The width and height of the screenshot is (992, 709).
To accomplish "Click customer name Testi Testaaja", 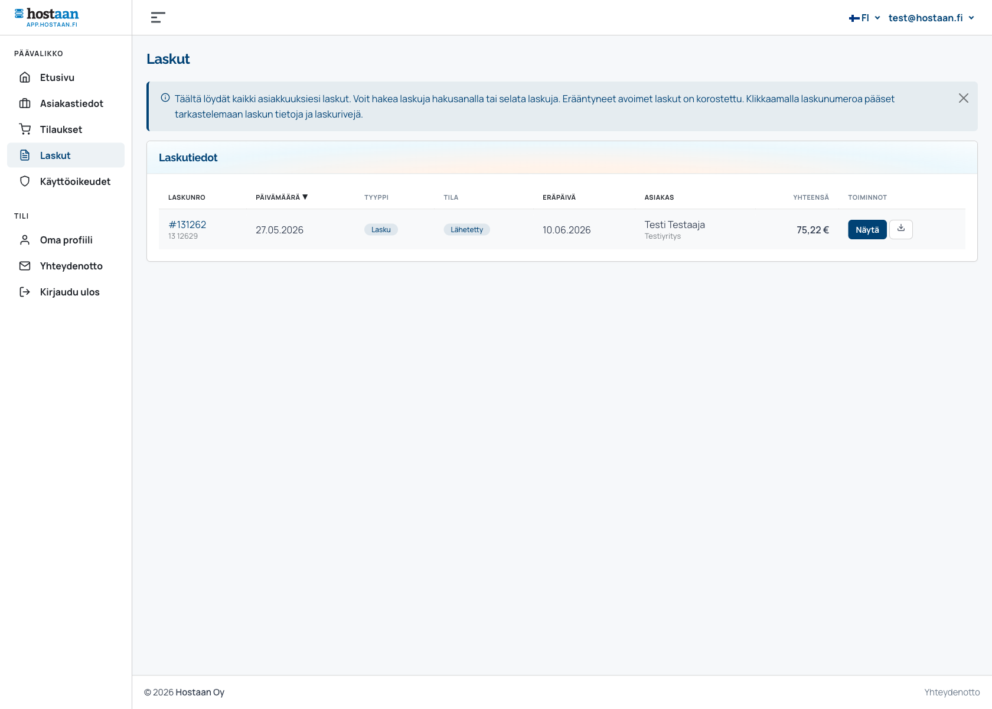I will [x=674, y=225].
